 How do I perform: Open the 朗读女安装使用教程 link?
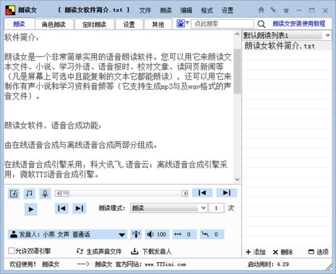coord(299,24)
